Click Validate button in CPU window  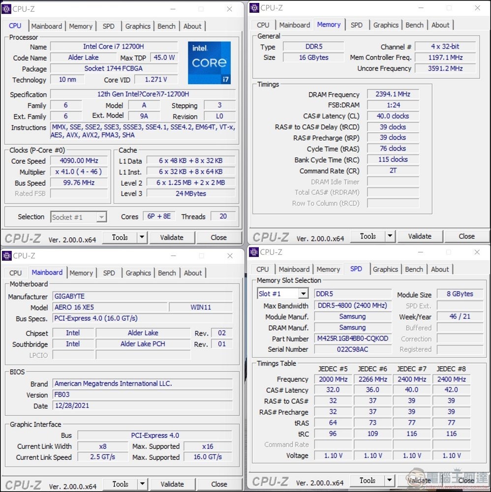coord(172,237)
